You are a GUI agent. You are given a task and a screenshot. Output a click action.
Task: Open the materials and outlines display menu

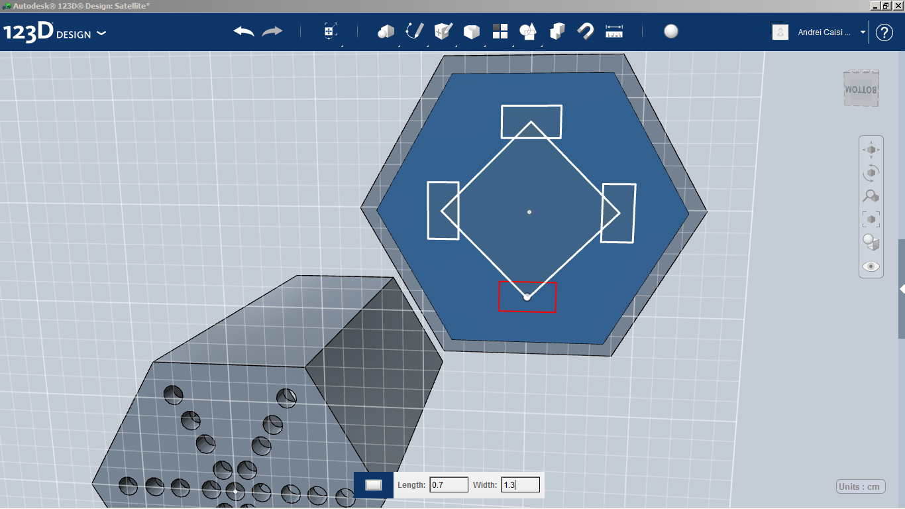(x=871, y=243)
